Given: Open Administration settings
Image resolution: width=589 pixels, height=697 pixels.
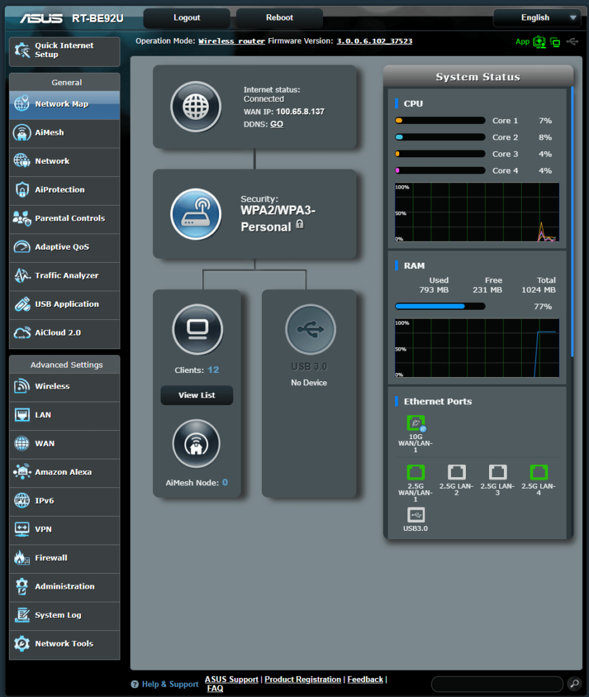Looking at the screenshot, I should 65,587.
